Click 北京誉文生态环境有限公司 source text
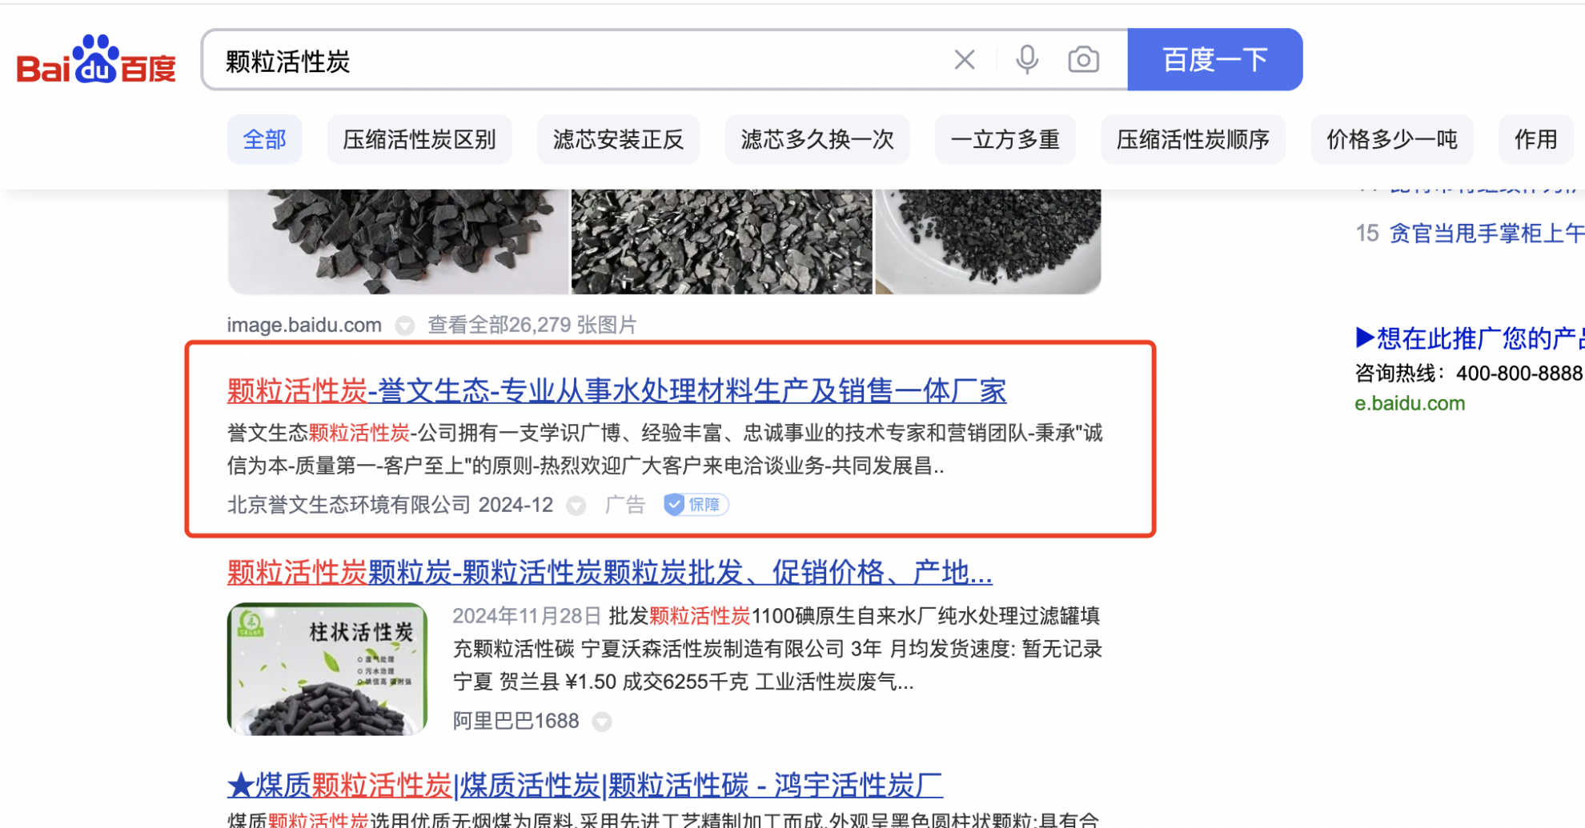 click(349, 505)
